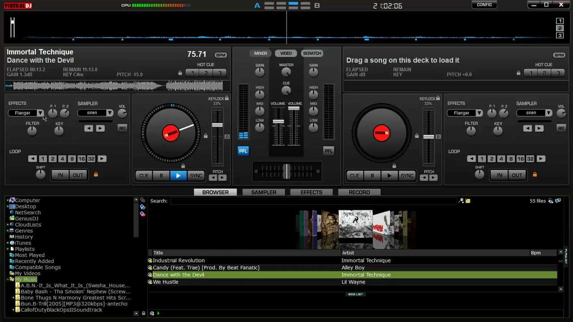Toggle left deck smart loop lock
The image size is (573, 322).
(x=96, y=174)
